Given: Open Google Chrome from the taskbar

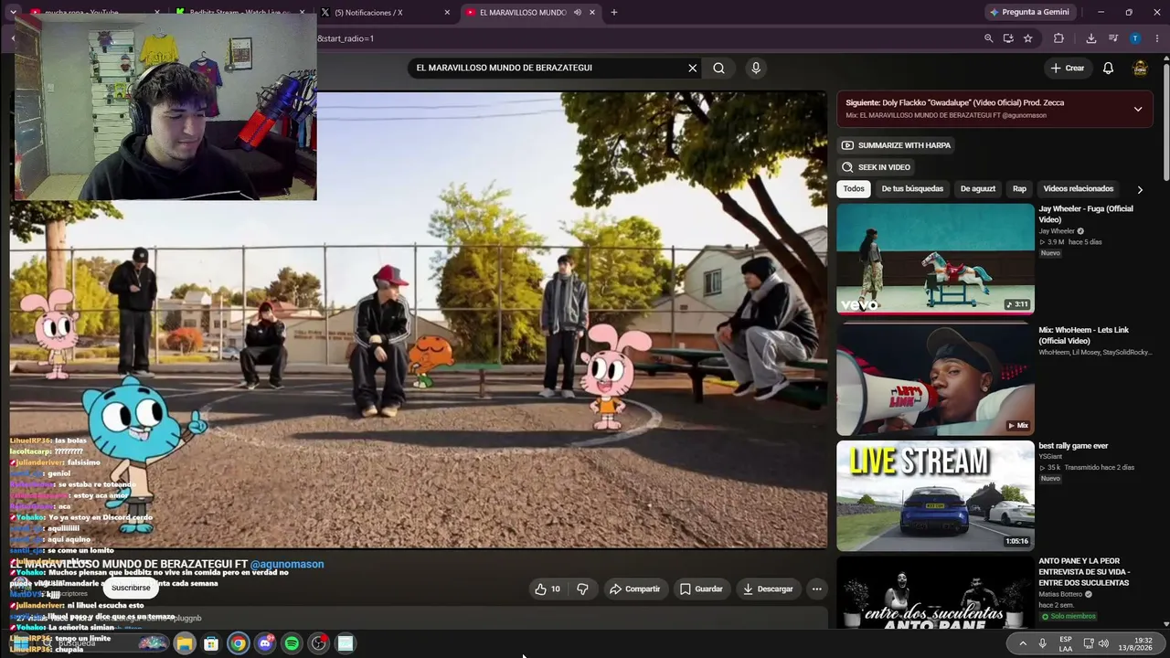Looking at the screenshot, I should coord(238,643).
